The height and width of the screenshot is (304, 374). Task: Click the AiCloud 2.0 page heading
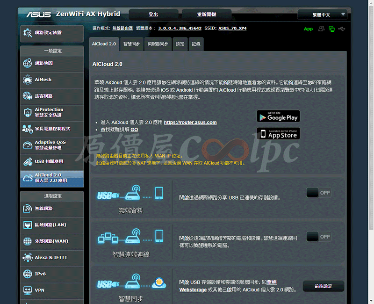108,64
